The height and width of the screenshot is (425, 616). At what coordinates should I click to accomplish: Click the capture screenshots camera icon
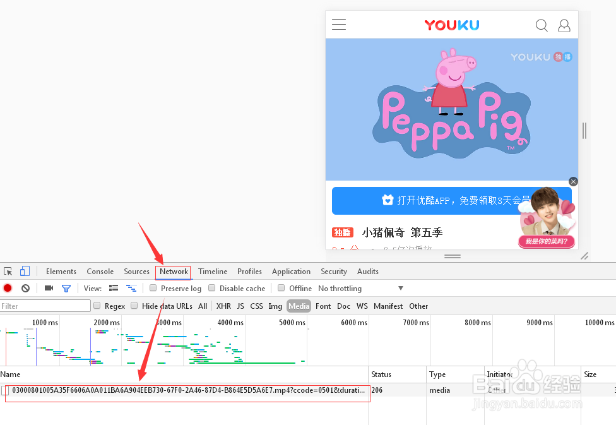point(49,288)
